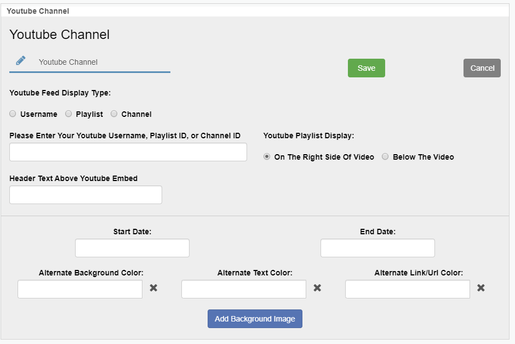Clear the Alternate Background Color field
Screen dimensions: 515x344
pos(153,288)
